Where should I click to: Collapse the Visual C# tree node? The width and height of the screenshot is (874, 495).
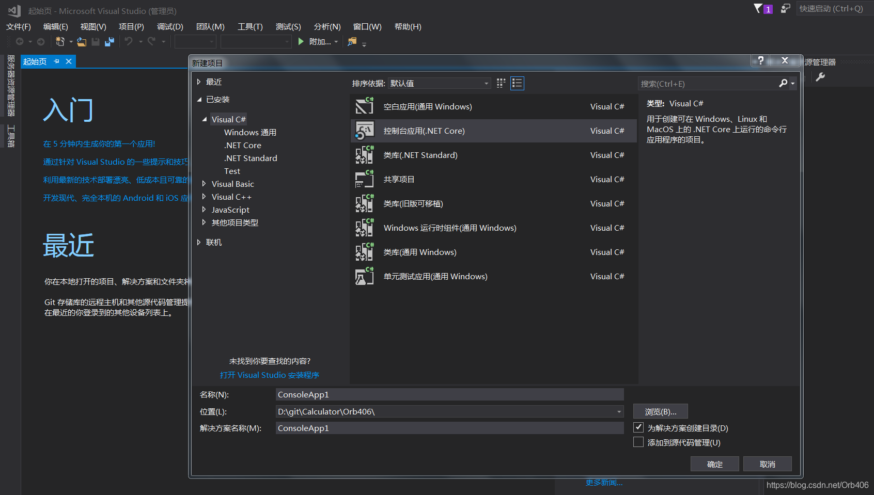click(x=205, y=119)
